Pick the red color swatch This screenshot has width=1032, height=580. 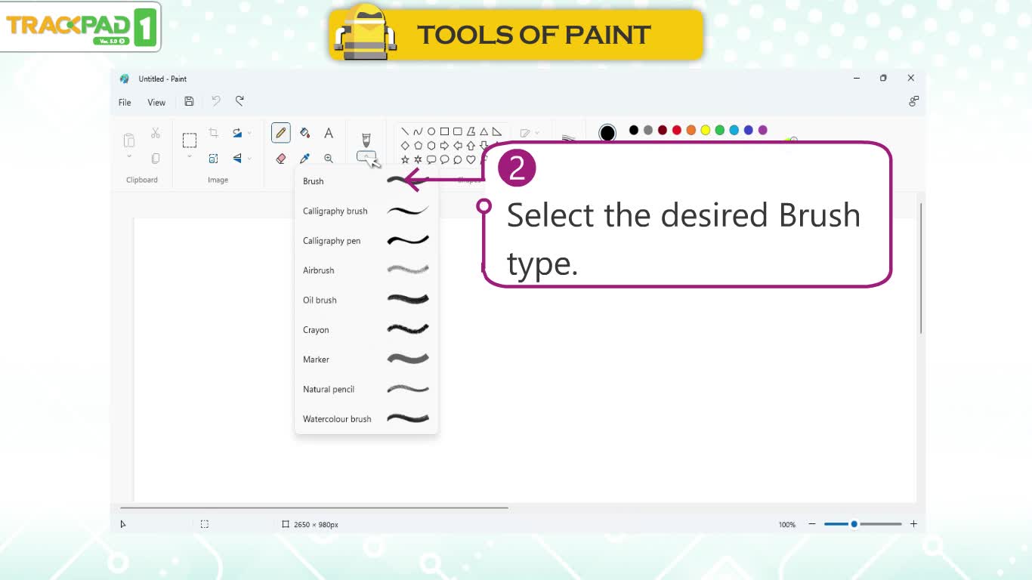coord(677,130)
